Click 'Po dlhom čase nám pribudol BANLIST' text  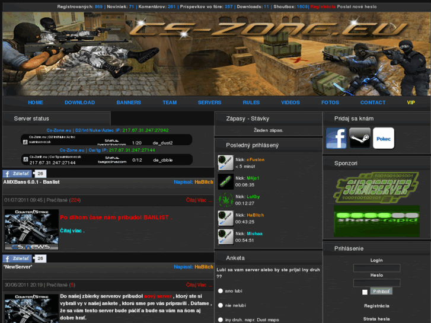116,218
